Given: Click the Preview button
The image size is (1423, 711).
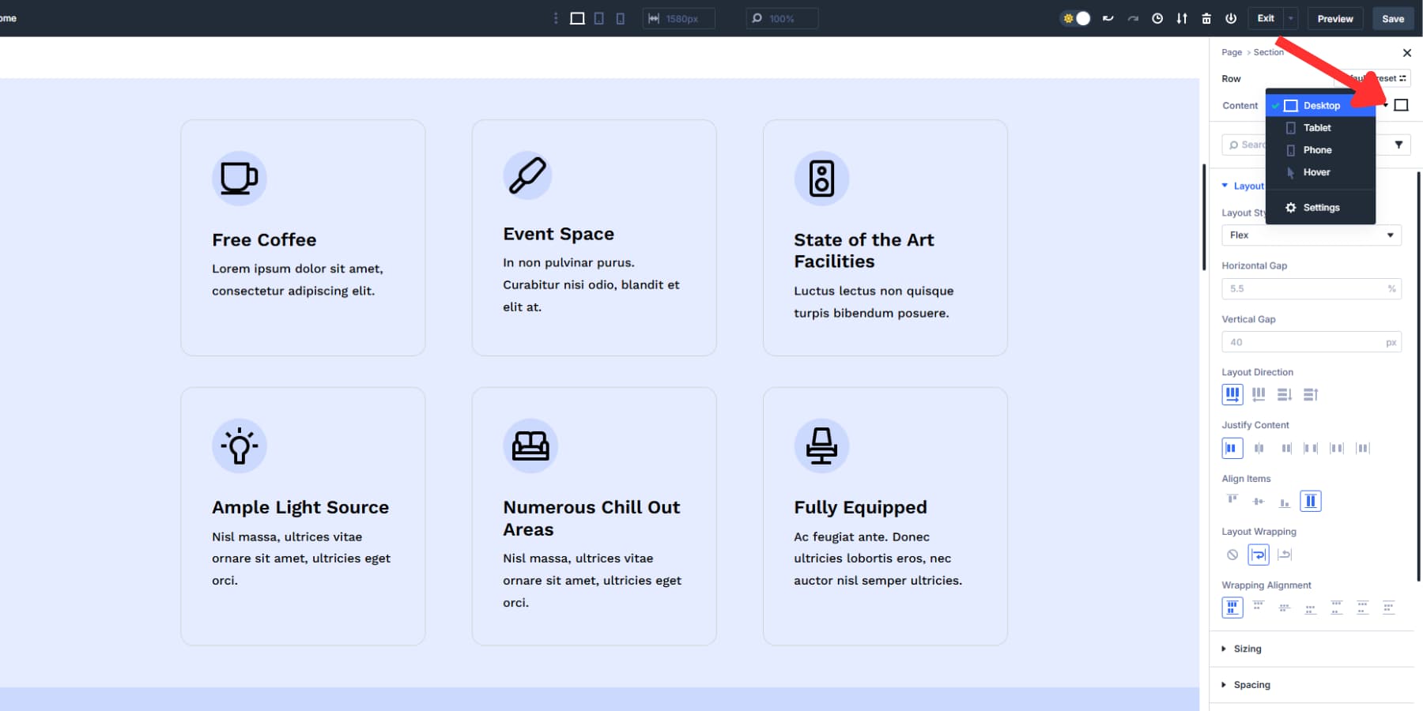Looking at the screenshot, I should pyautogui.click(x=1335, y=18).
